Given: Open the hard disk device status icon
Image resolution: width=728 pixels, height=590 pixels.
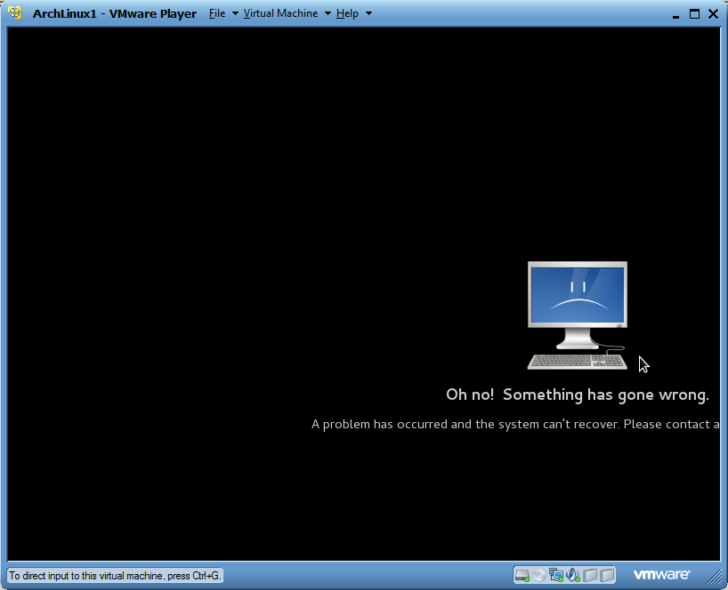Looking at the screenshot, I should 522,575.
